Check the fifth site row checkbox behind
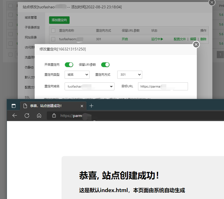 11,44
